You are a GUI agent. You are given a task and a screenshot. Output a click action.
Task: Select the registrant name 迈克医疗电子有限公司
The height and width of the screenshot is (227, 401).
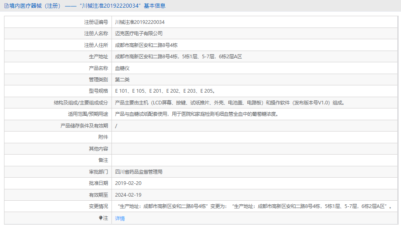click(x=139, y=34)
